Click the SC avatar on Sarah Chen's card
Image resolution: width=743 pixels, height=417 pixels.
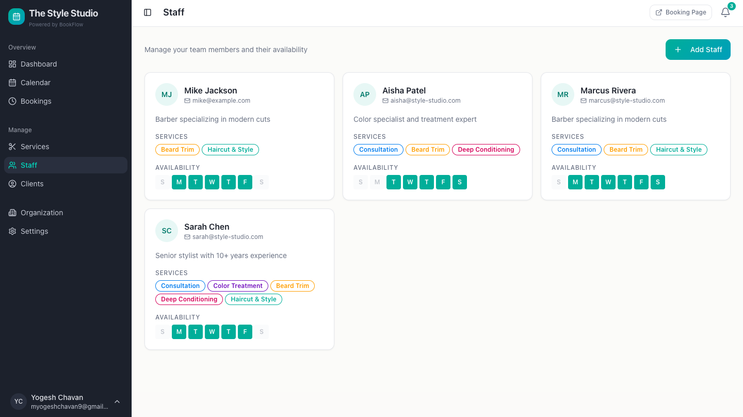(167, 231)
